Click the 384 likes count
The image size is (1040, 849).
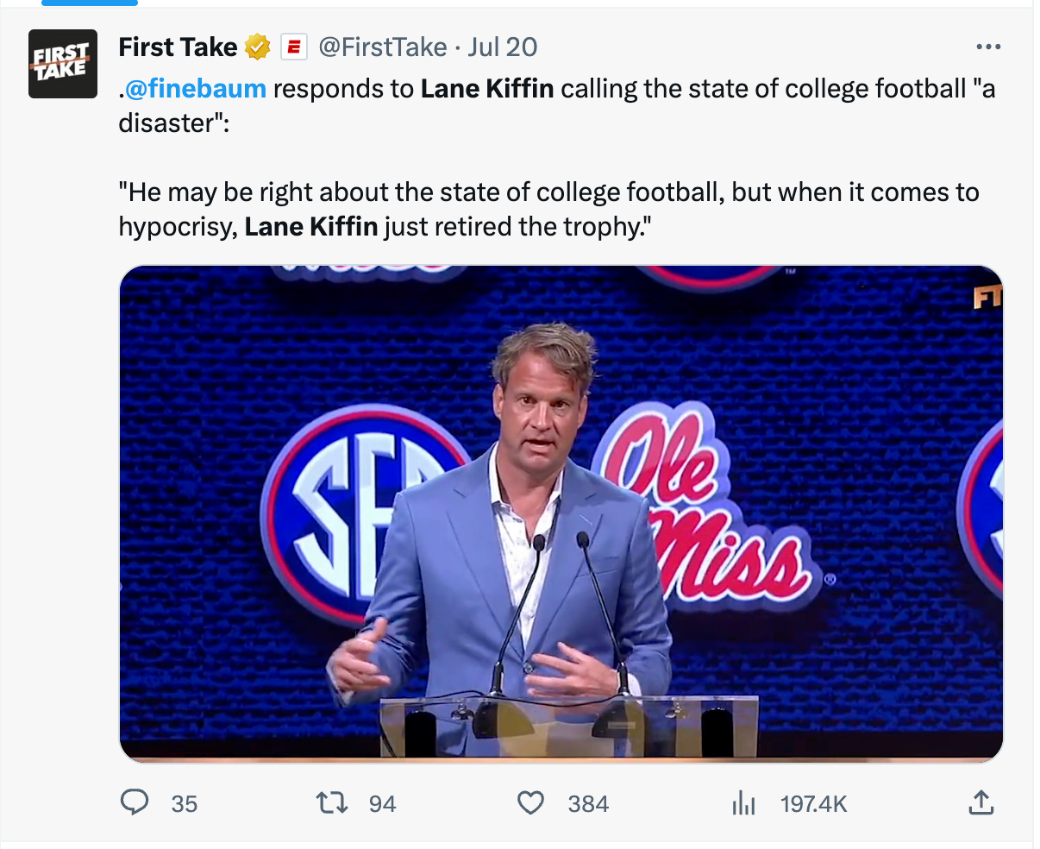tap(588, 804)
